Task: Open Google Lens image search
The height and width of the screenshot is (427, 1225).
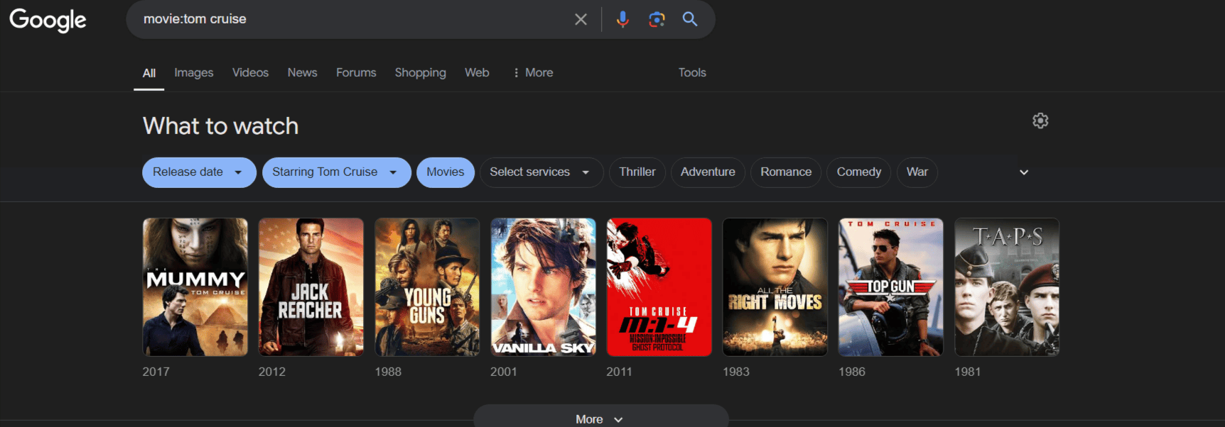Action: [x=657, y=19]
